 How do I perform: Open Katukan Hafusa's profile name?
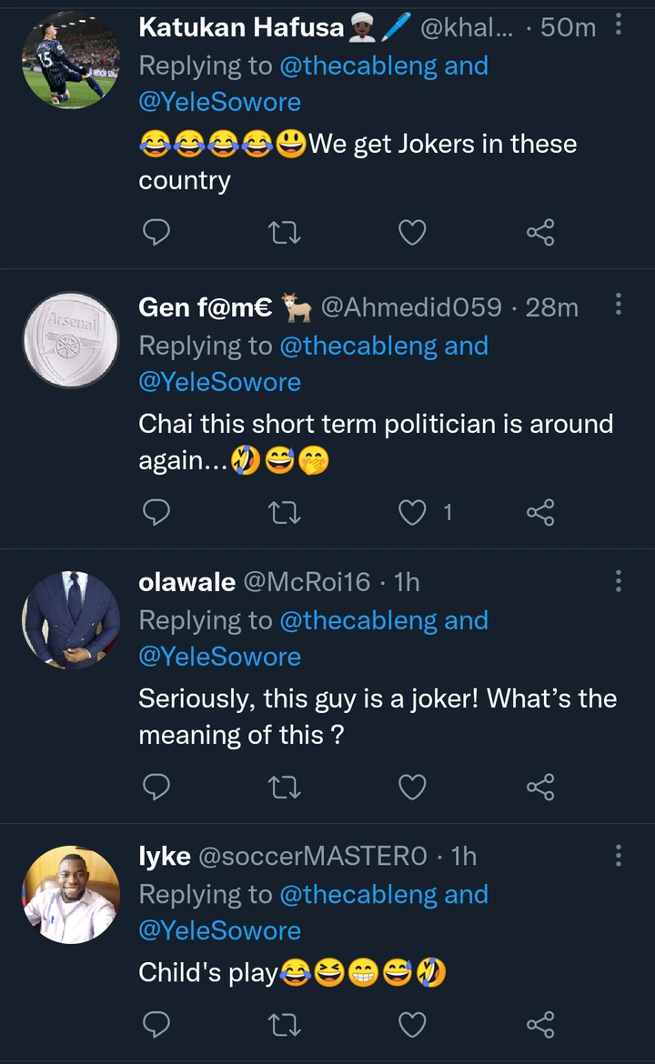coord(241,27)
